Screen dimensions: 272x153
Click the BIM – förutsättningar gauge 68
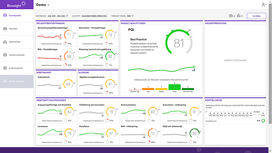coord(69,56)
